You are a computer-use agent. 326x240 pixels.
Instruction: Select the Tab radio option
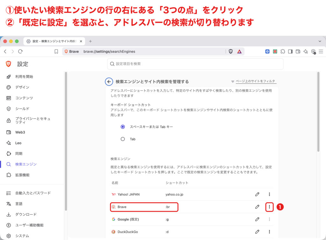pyautogui.click(x=123, y=139)
